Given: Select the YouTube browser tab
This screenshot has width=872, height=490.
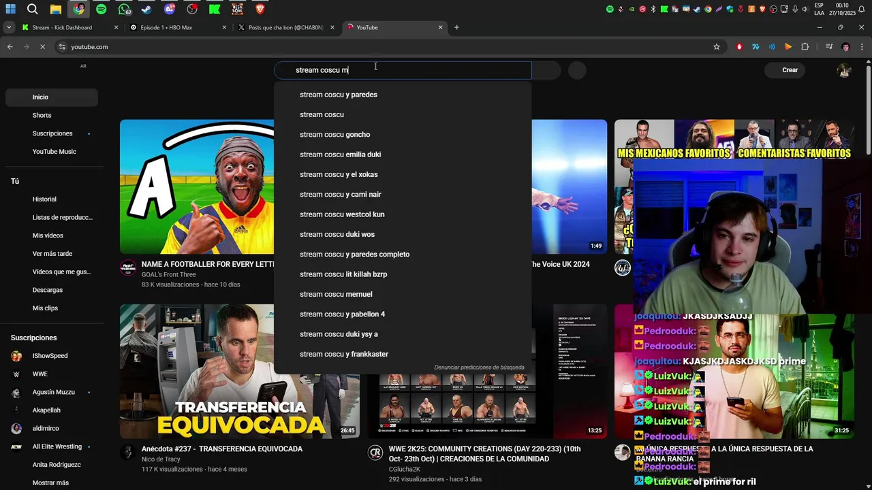Looking at the screenshot, I should [x=394, y=27].
